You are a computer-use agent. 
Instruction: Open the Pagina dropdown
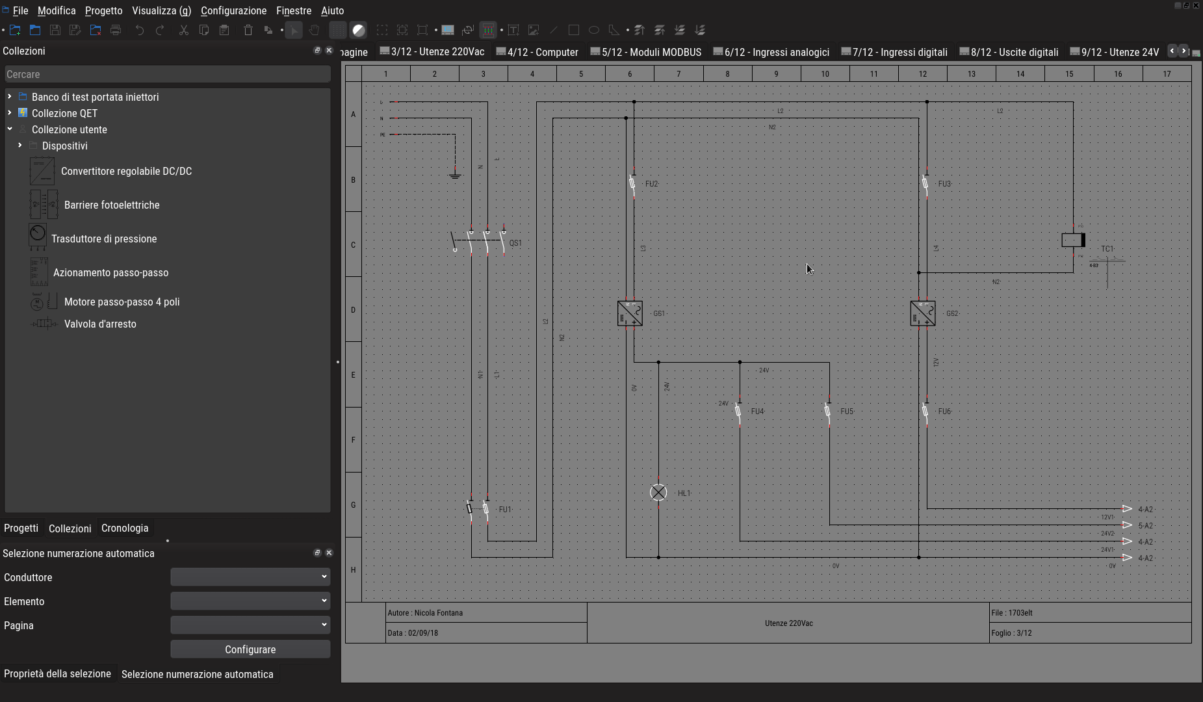250,625
